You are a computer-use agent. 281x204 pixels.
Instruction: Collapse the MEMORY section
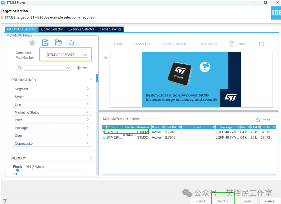pos(90,158)
